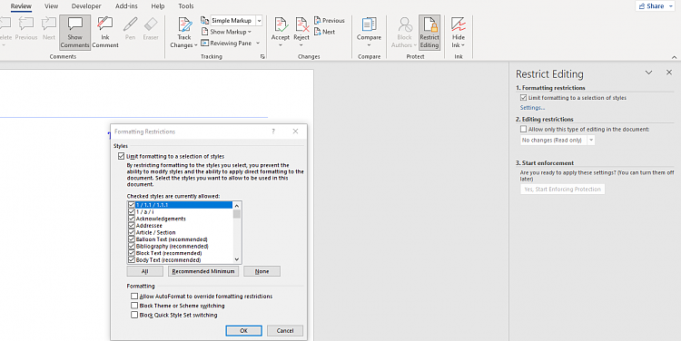The width and height of the screenshot is (681, 341).
Task: Switch to the Tools tab
Action: point(186,6)
